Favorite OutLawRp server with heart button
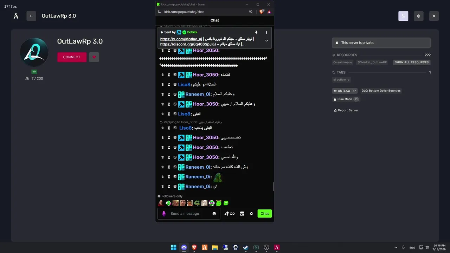The width and height of the screenshot is (450, 253). click(x=94, y=57)
